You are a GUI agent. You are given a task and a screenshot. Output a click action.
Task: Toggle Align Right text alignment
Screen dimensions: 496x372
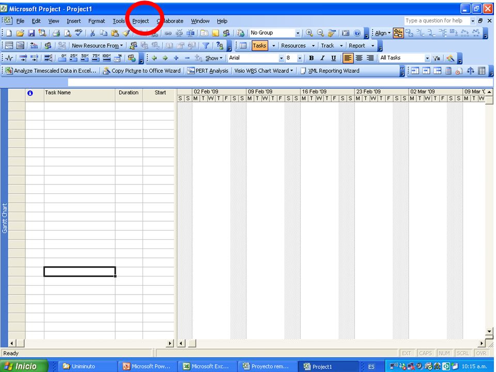370,58
